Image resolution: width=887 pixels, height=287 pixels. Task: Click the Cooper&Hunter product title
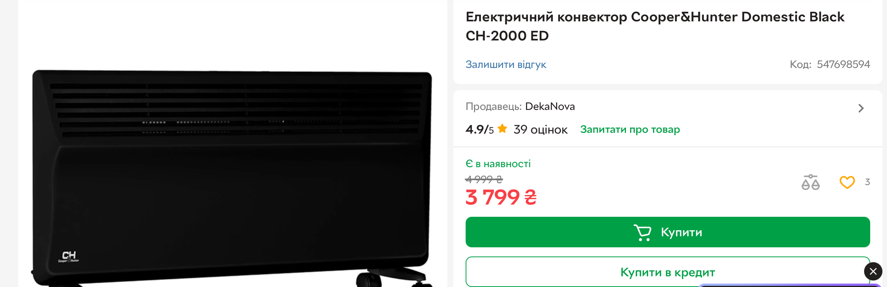[655, 26]
